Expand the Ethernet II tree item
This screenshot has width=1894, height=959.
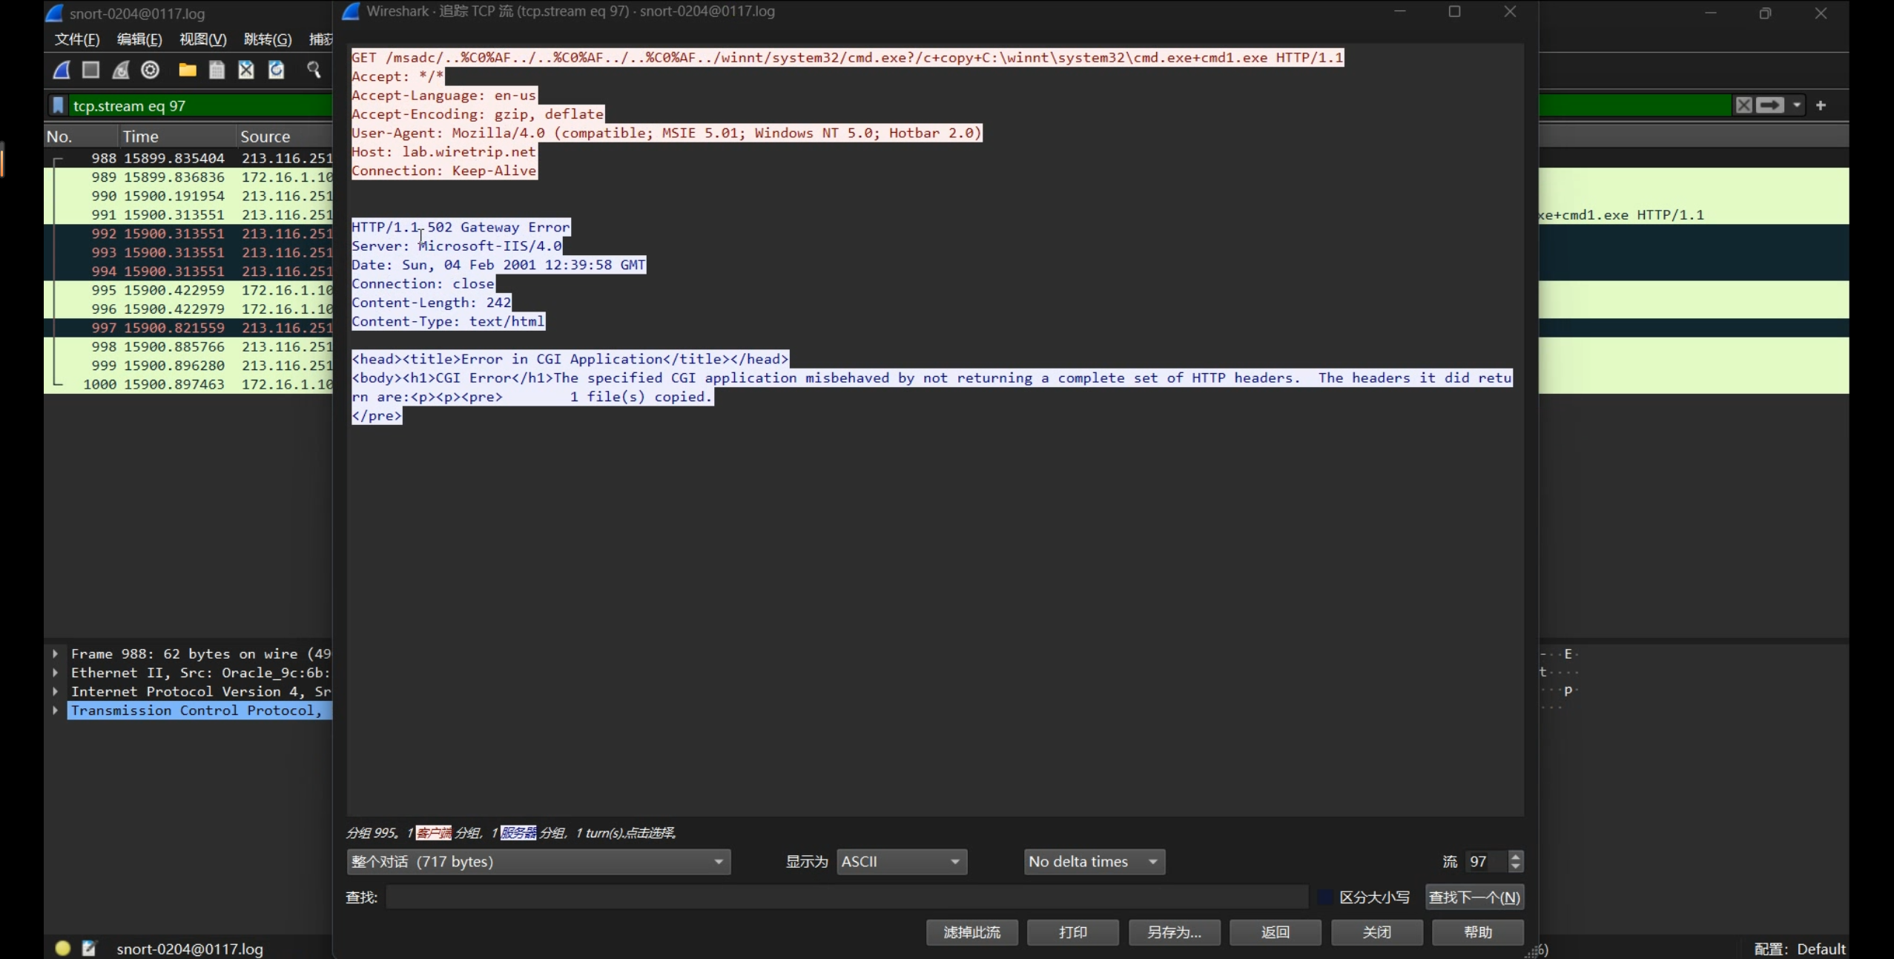(x=56, y=673)
